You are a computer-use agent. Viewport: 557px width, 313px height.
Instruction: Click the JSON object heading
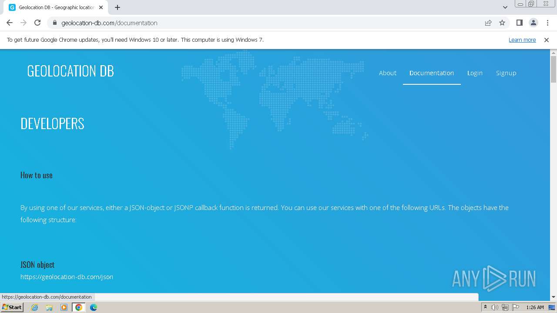pyautogui.click(x=37, y=265)
